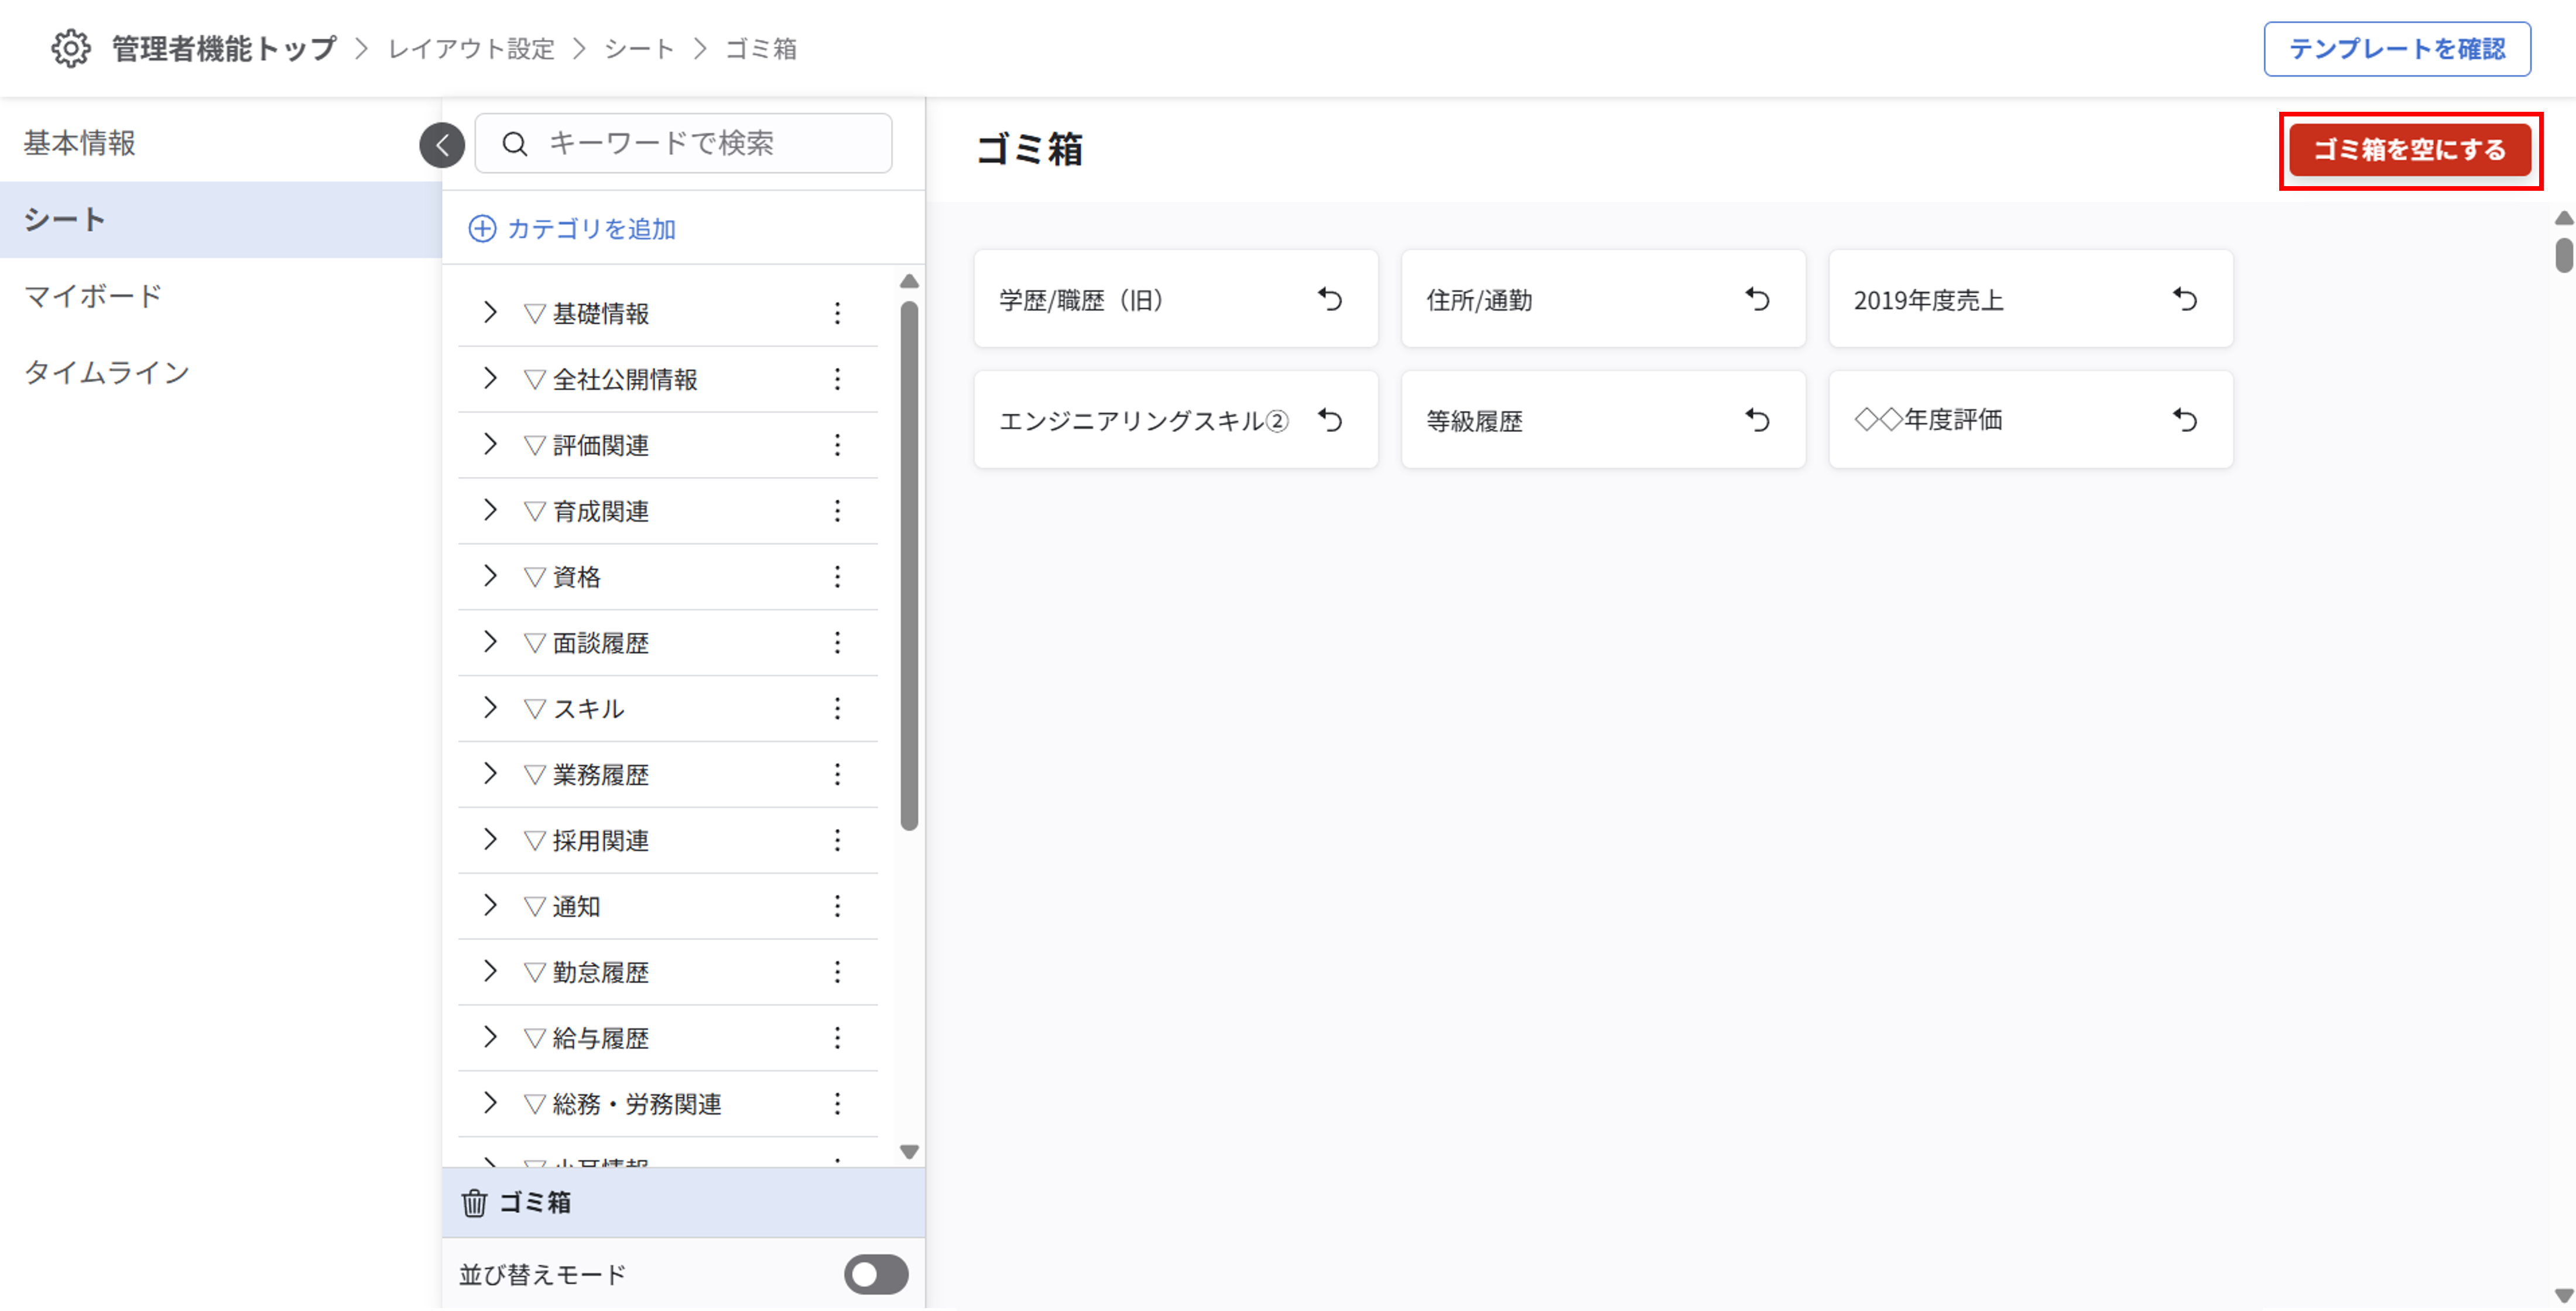Screen dimensions: 2576x1311
Task: Expand the 総務・労務関連 category
Action: point(490,1104)
